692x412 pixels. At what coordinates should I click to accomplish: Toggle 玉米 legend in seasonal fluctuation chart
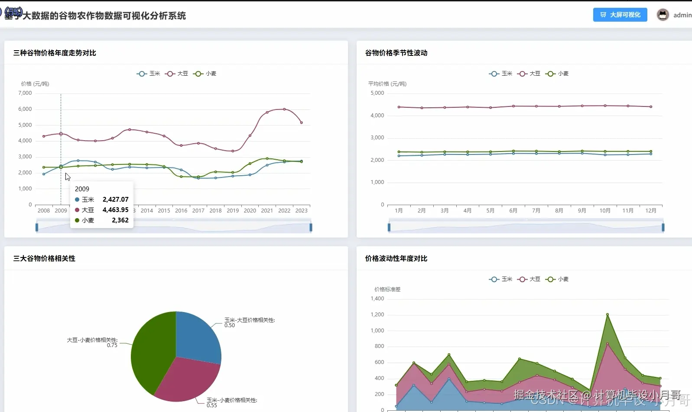coord(500,74)
